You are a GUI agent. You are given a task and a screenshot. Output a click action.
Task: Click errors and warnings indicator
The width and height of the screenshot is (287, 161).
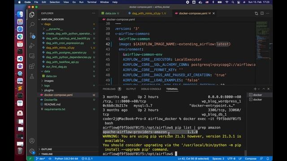pyautogui.click(x=87, y=159)
